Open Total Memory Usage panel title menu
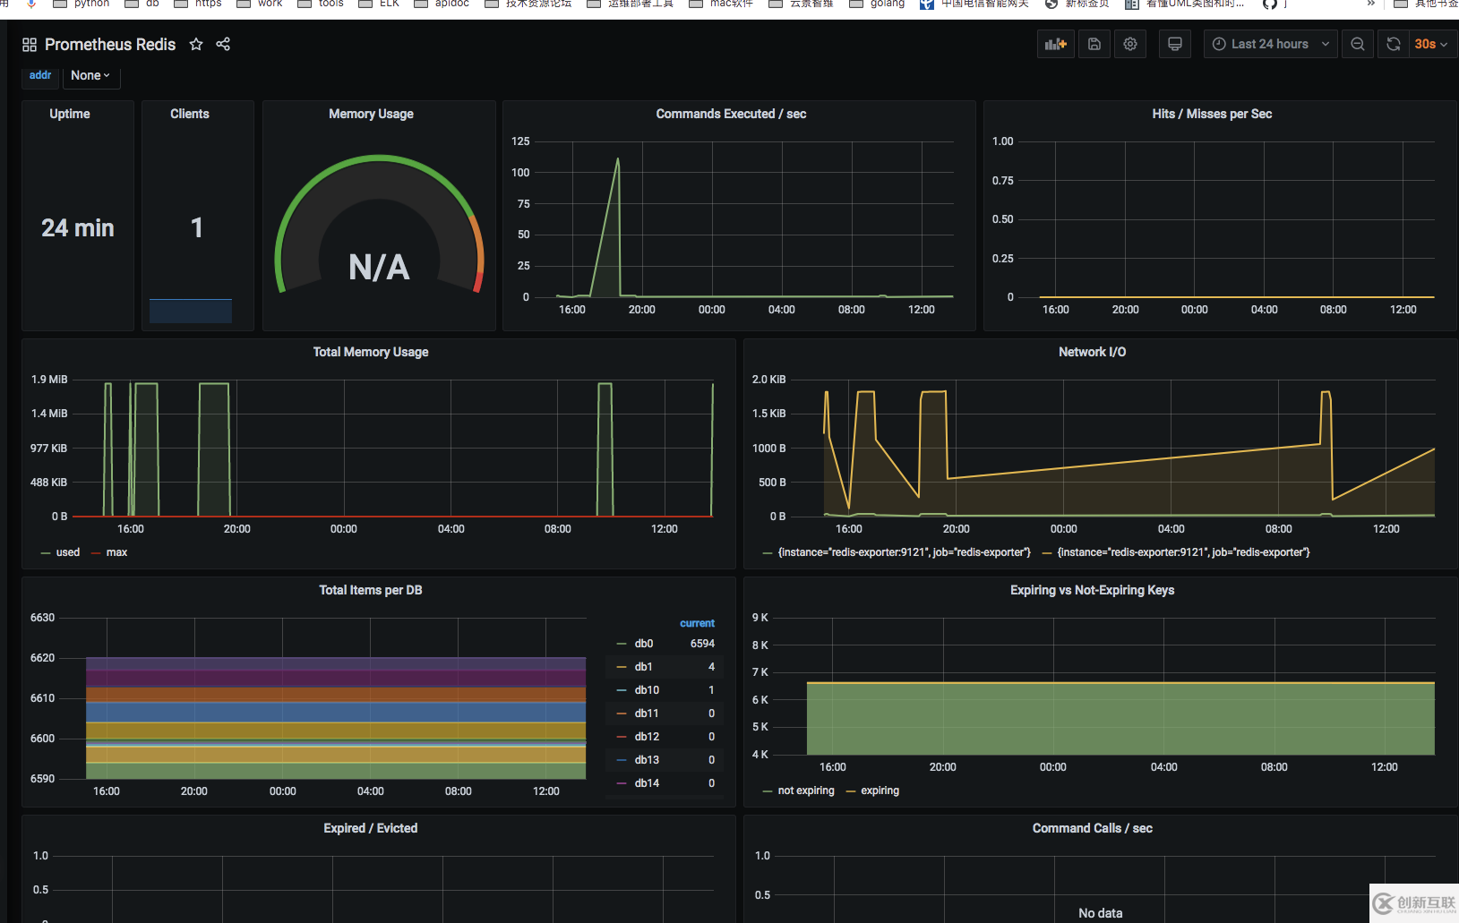The height and width of the screenshot is (923, 1459). pyautogui.click(x=371, y=352)
